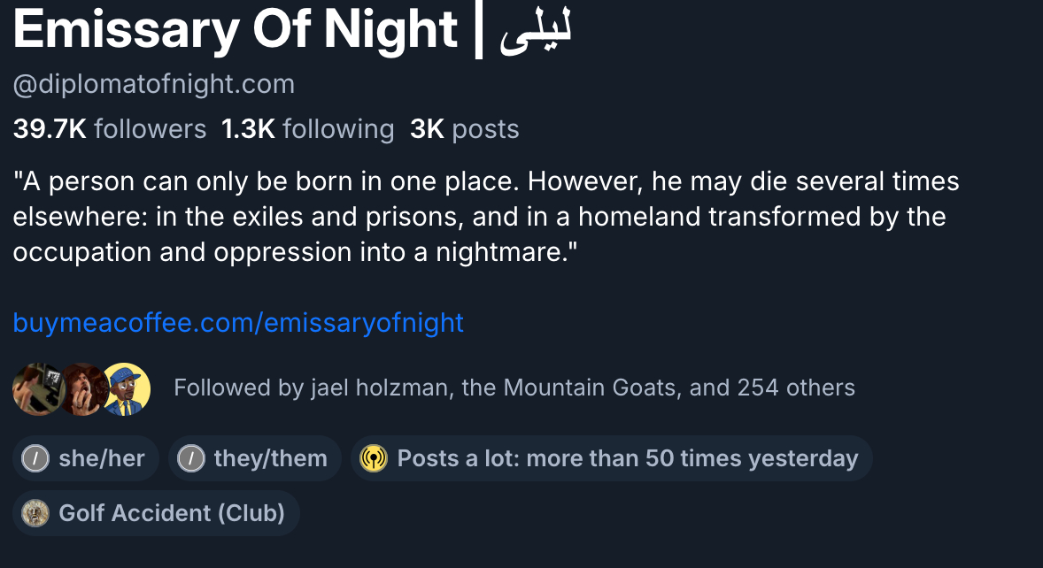Image resolution: width=1043 pixels, height=568 pixels.
Task: Click the first follower avatar on the left
Action: 34,388
